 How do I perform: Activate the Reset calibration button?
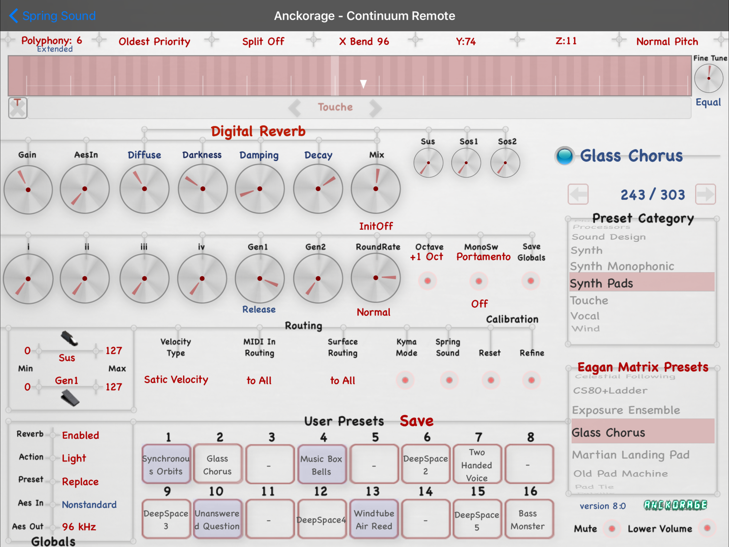pos(491,380)
